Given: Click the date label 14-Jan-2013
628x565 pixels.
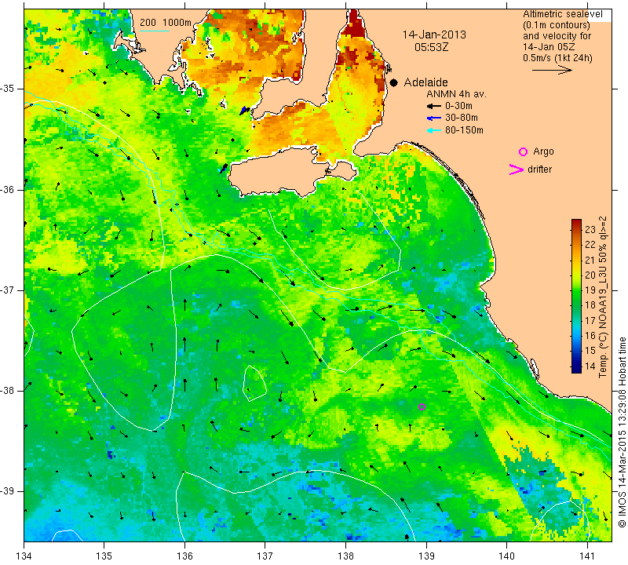Looking at the screenshot, I should click(x=434, y=35).
